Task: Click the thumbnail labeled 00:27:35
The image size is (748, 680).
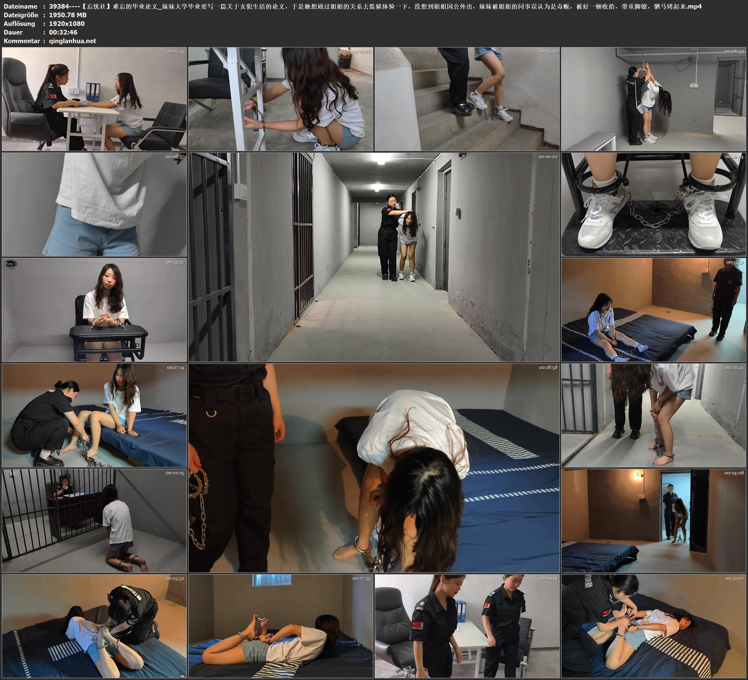Action: tap(280, 626)
